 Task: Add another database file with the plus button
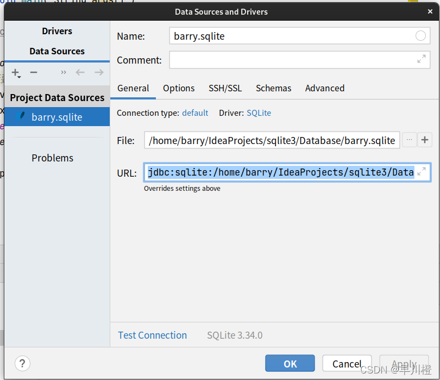coord(425,140)
